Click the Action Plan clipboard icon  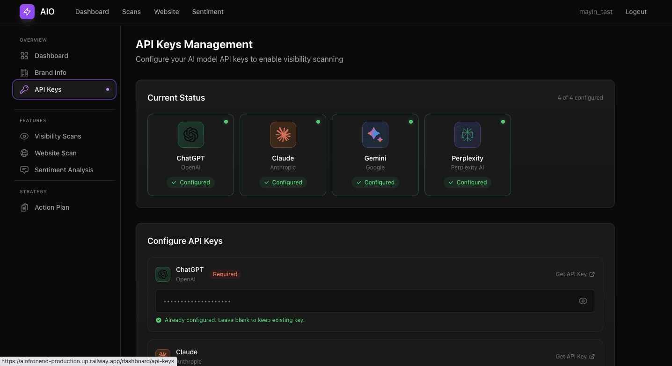24,207
